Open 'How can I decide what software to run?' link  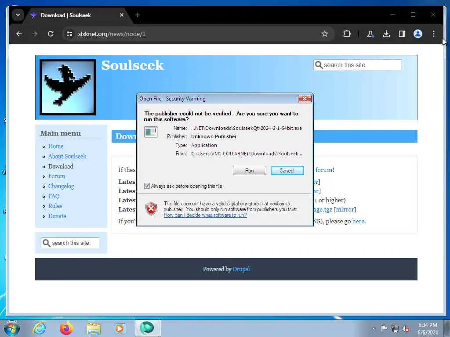(205, 215)
